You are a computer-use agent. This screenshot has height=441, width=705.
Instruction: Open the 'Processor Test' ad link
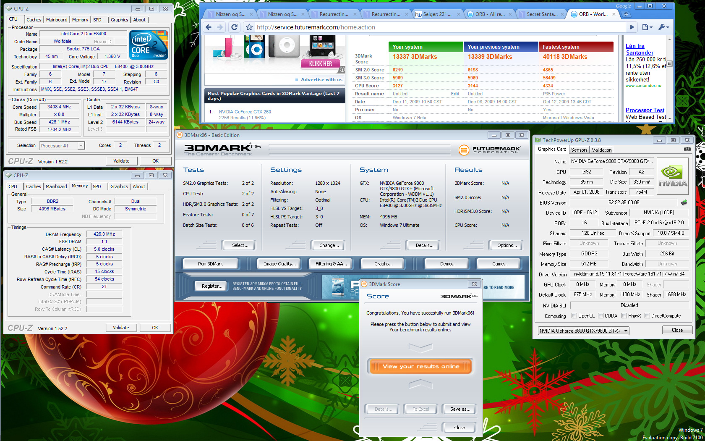click(645, 110)
